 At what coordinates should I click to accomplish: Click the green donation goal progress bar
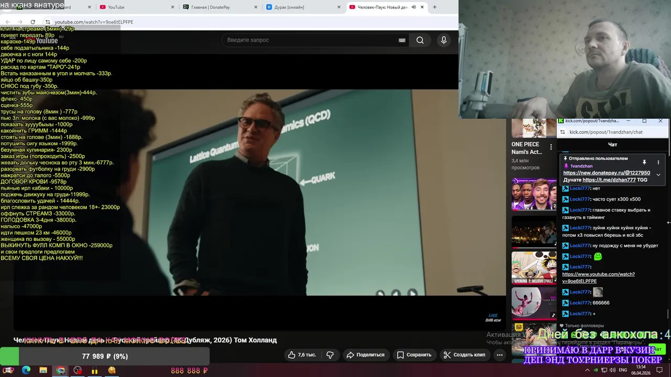(105, 356)
